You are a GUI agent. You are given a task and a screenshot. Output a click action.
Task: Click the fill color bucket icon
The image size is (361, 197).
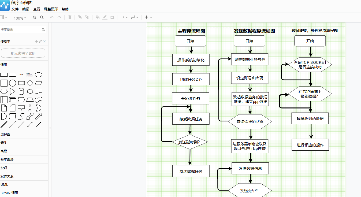(x=98, y=17)
